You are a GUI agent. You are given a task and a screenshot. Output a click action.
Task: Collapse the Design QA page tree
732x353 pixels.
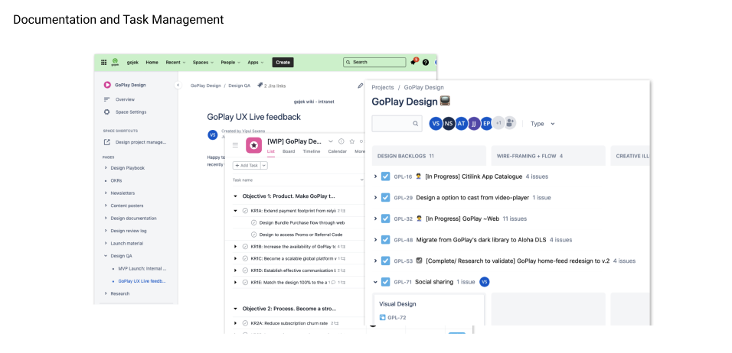click(x=106, y=256)
